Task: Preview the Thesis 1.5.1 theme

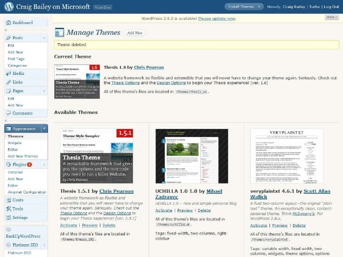Action: coord(90,225)
